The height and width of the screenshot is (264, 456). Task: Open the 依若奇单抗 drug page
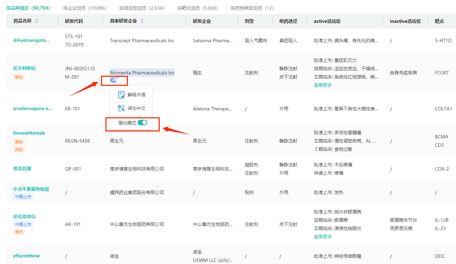24,217
